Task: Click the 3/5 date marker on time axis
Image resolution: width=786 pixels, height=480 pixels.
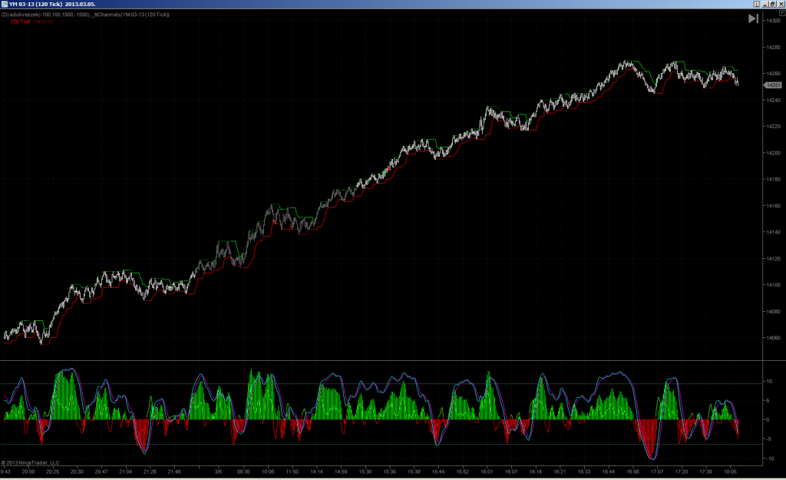Action: point(218,472)
